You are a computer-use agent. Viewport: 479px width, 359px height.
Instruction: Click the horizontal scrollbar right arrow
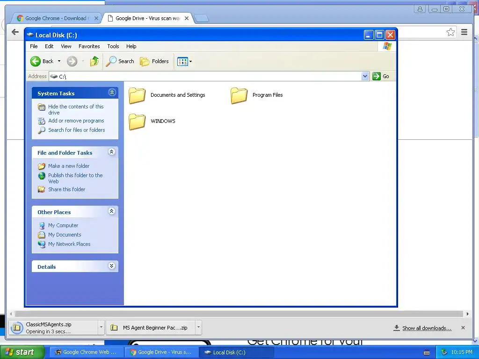467,314
